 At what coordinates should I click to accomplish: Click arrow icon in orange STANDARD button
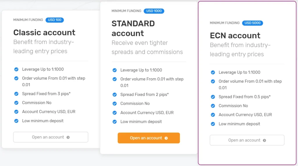coord(166,138)
